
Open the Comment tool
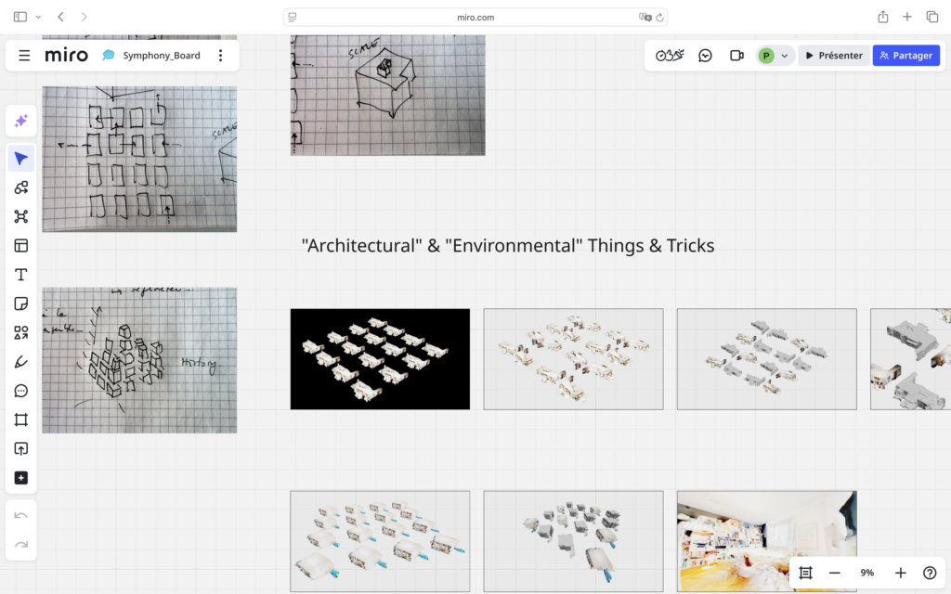tap(20, 391)
